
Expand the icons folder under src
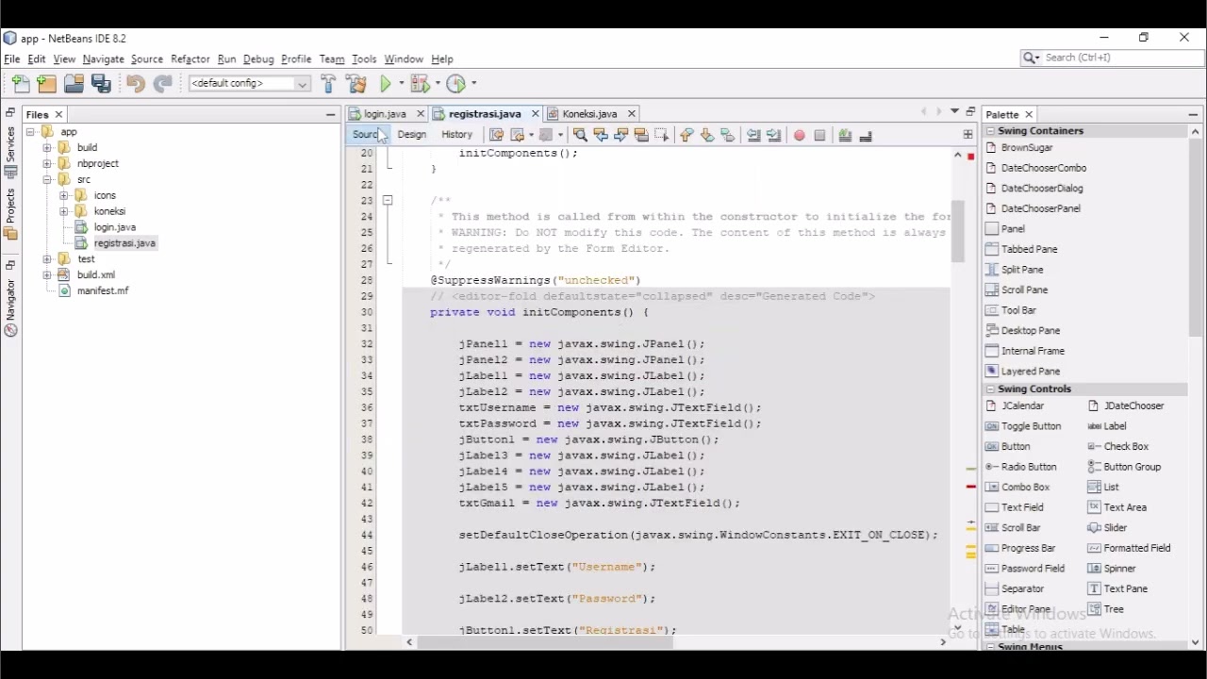coord(63,196)
